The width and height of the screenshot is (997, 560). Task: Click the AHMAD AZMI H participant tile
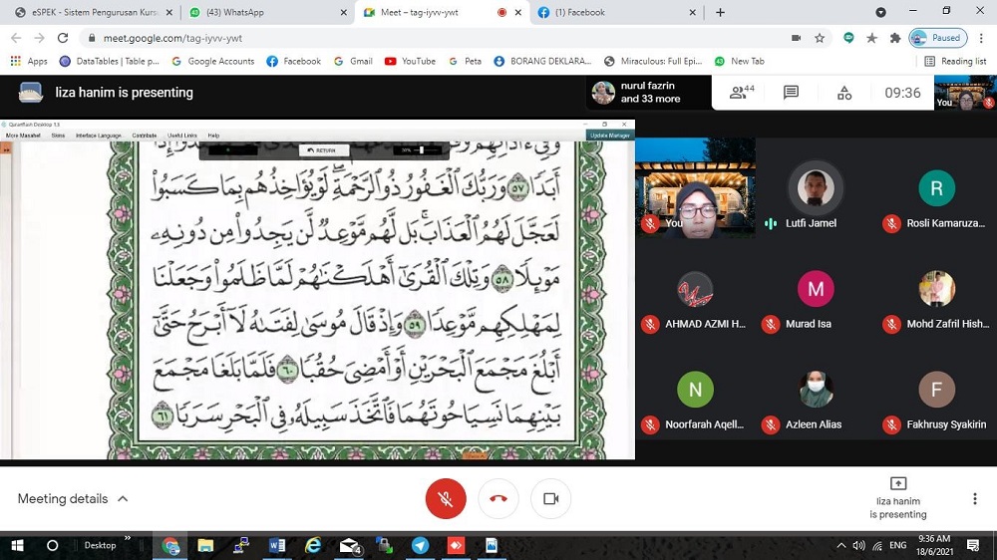pyautogui.click(x=695, y=289)
